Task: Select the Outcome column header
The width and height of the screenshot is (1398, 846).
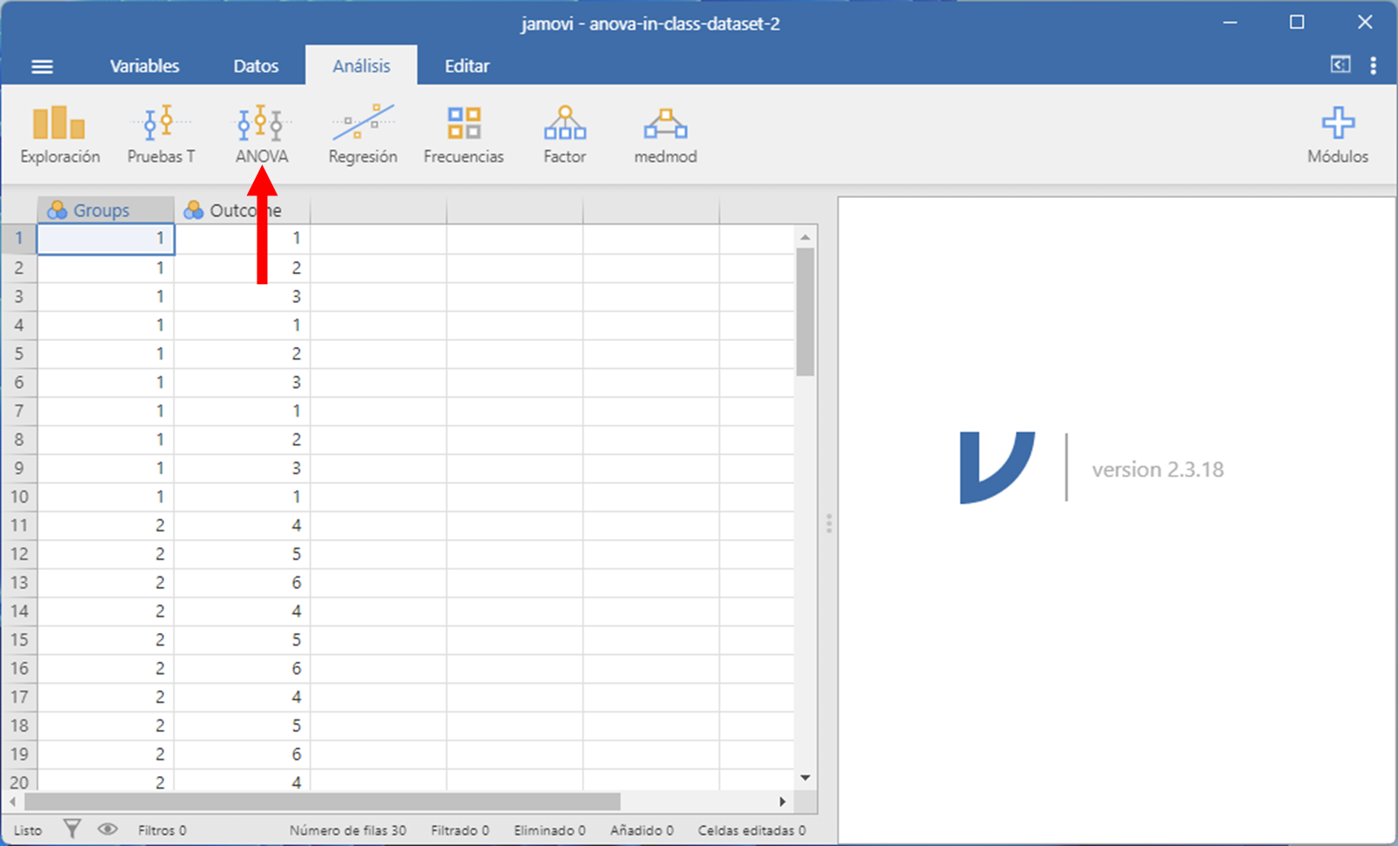Action: click(242, 210)
